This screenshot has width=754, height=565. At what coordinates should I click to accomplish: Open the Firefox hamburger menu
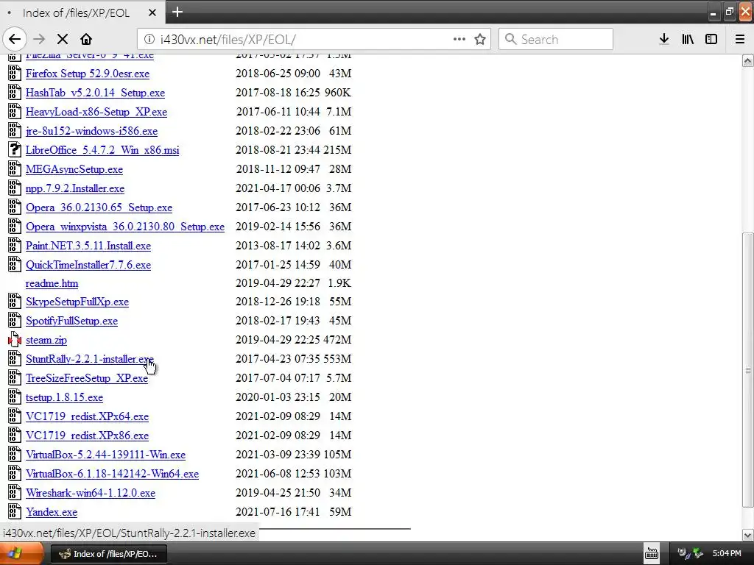740,40
